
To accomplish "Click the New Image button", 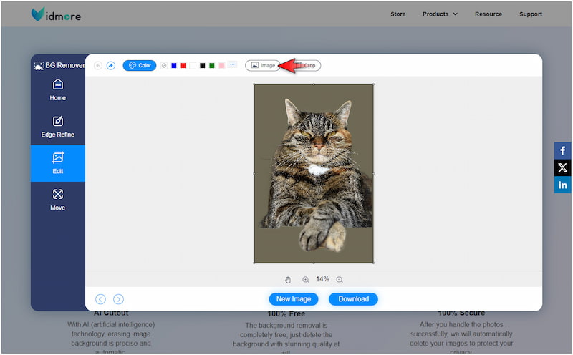I will pyautogui.click(x=294, y=299).
